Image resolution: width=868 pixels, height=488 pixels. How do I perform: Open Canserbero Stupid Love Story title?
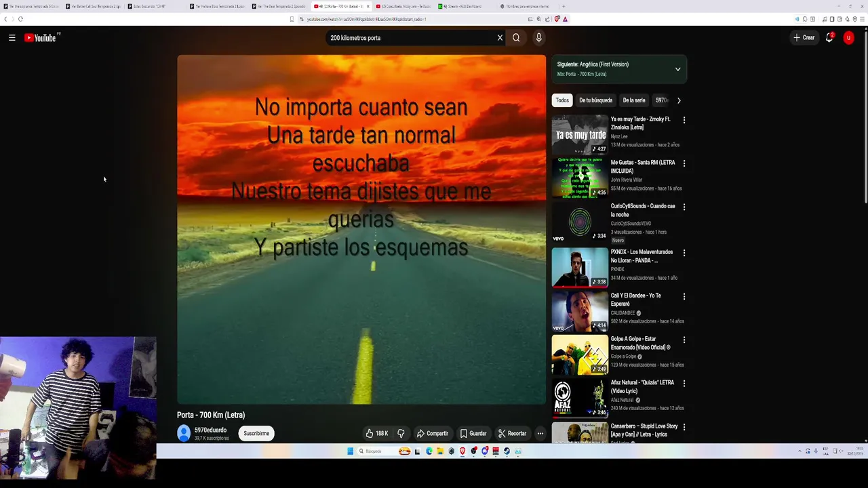coord(644,430)
